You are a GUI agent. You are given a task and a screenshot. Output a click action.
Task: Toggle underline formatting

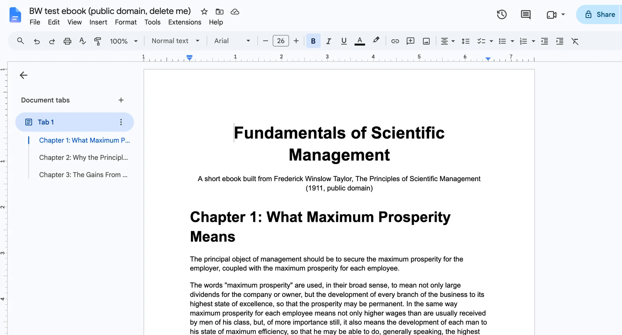pyautogui.click(x=344, y=41)
